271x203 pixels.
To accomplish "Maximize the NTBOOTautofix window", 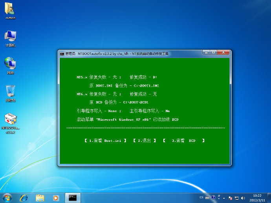I will pyautogui.click(x=213, y=52).
